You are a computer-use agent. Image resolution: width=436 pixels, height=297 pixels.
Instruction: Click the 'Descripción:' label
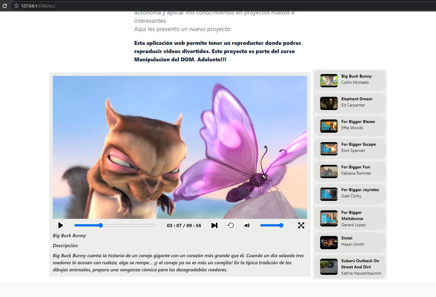coord(66,245)
